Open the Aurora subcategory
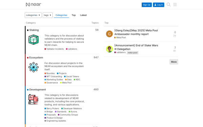Image resolution: width=203 pixels, height=127 pixels. [x=73, y=111]
